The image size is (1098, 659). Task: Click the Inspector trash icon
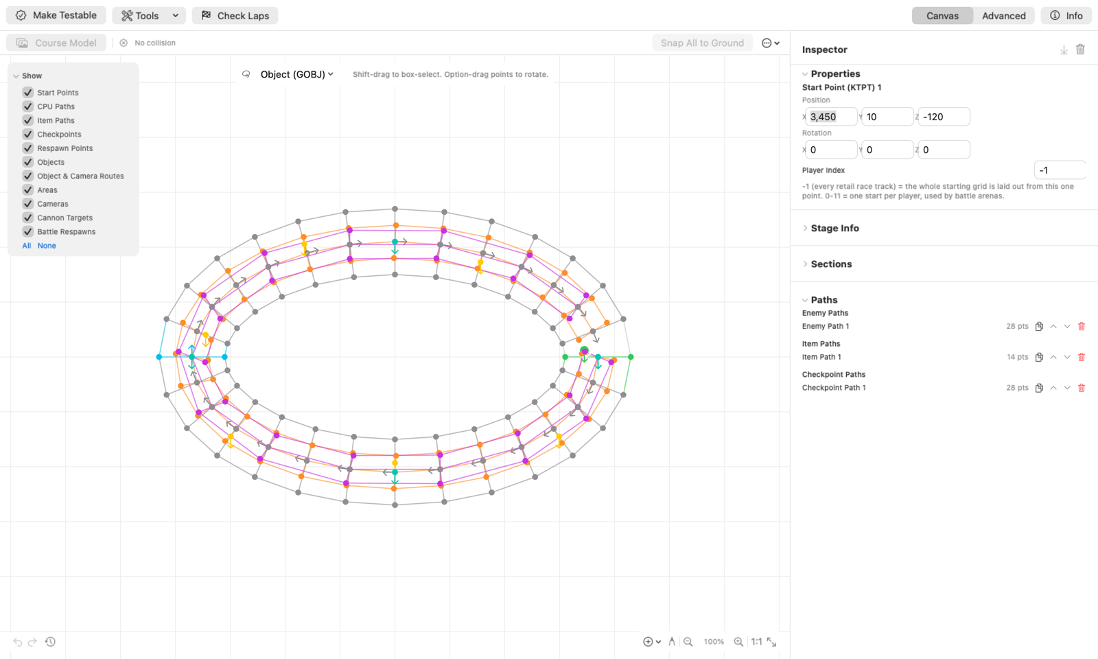click(x=1080, y=49)
